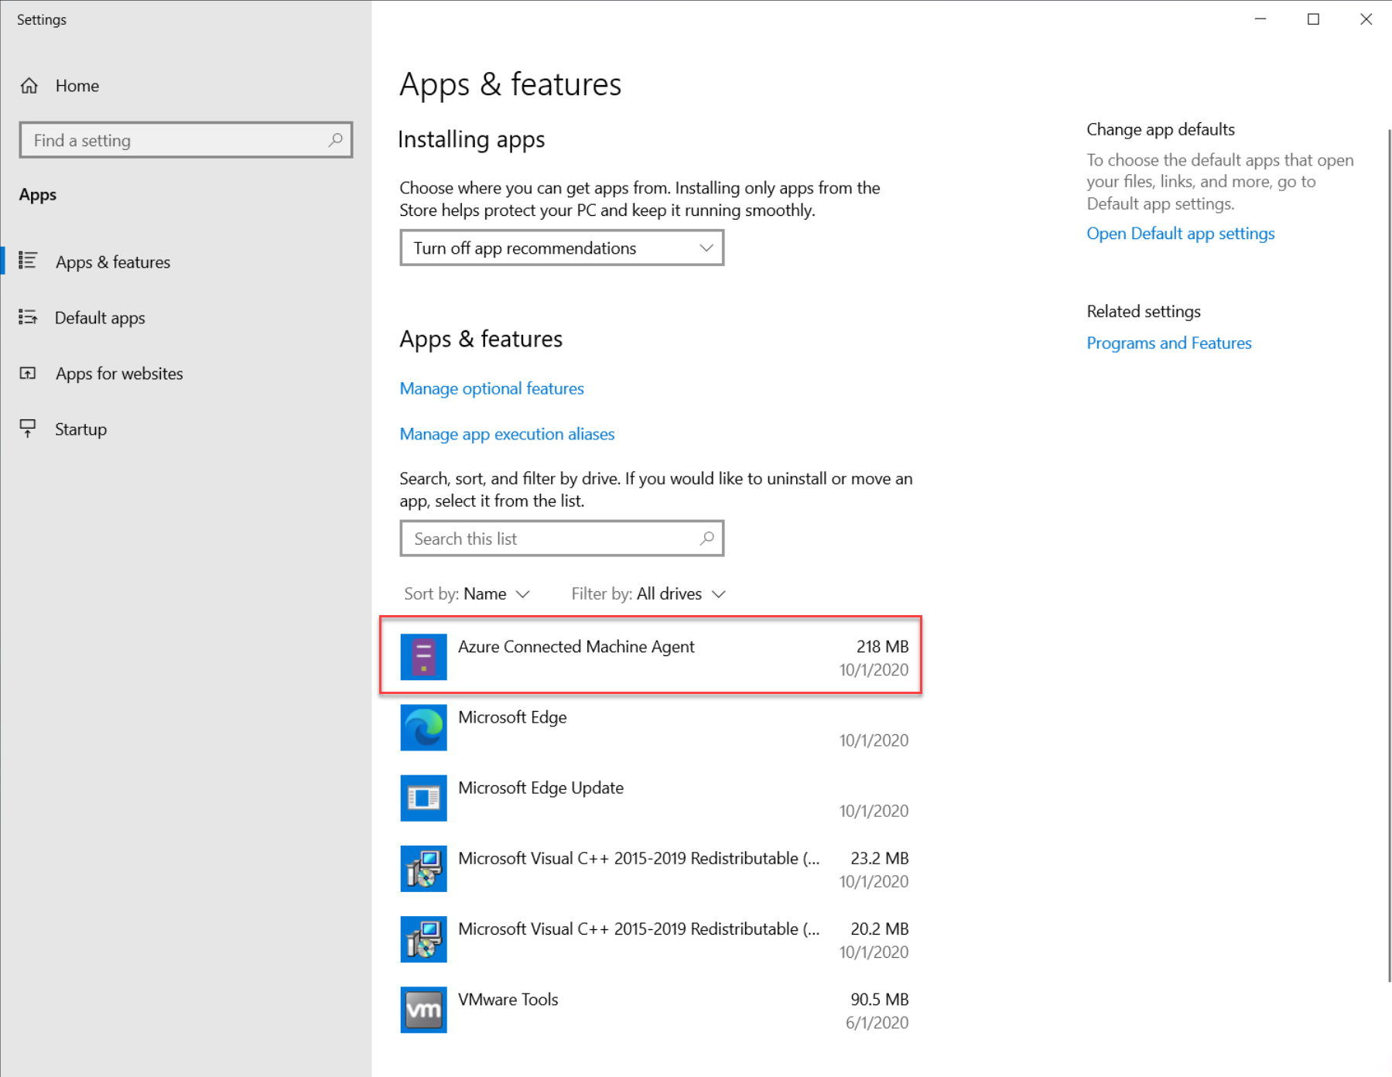
Task: Click the VMware Tools vm icon
Action: 423,1010
